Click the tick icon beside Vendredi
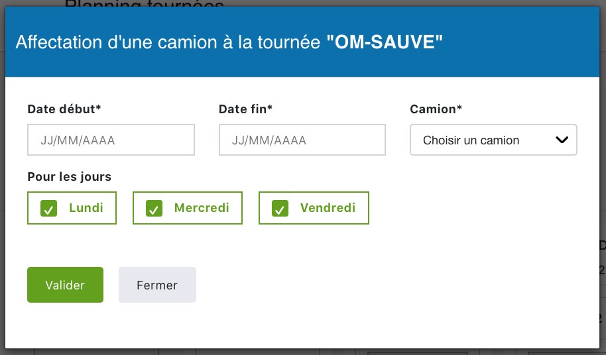Viewport: 606px width, 355px height. point(279,209)
